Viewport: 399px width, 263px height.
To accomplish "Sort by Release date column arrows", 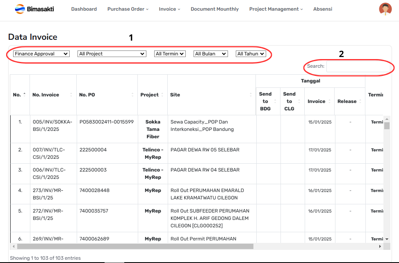I will tap(360, 101).
